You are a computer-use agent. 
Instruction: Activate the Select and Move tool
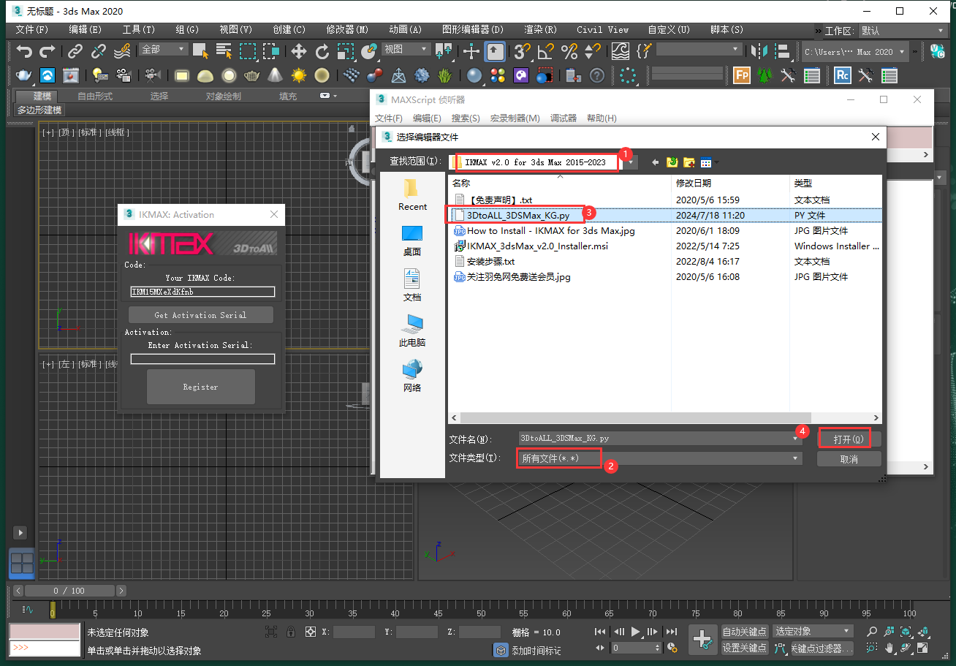(298, 51)
